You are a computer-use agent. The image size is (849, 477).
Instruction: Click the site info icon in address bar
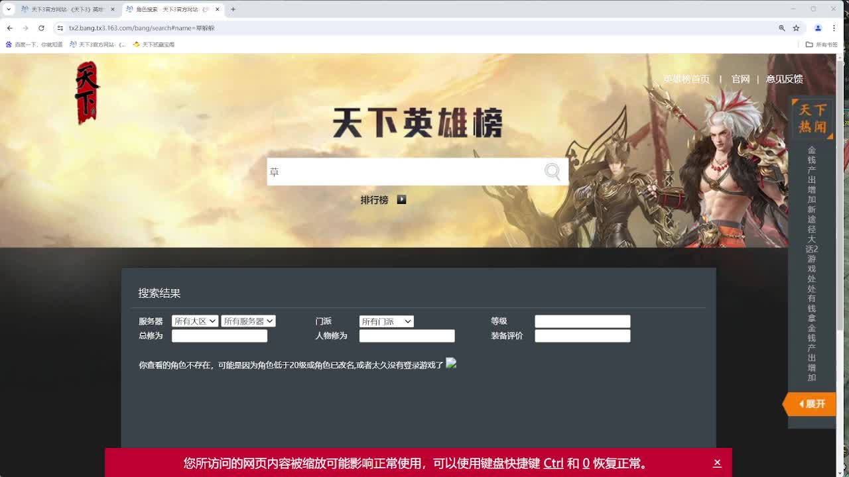point(60,28)
